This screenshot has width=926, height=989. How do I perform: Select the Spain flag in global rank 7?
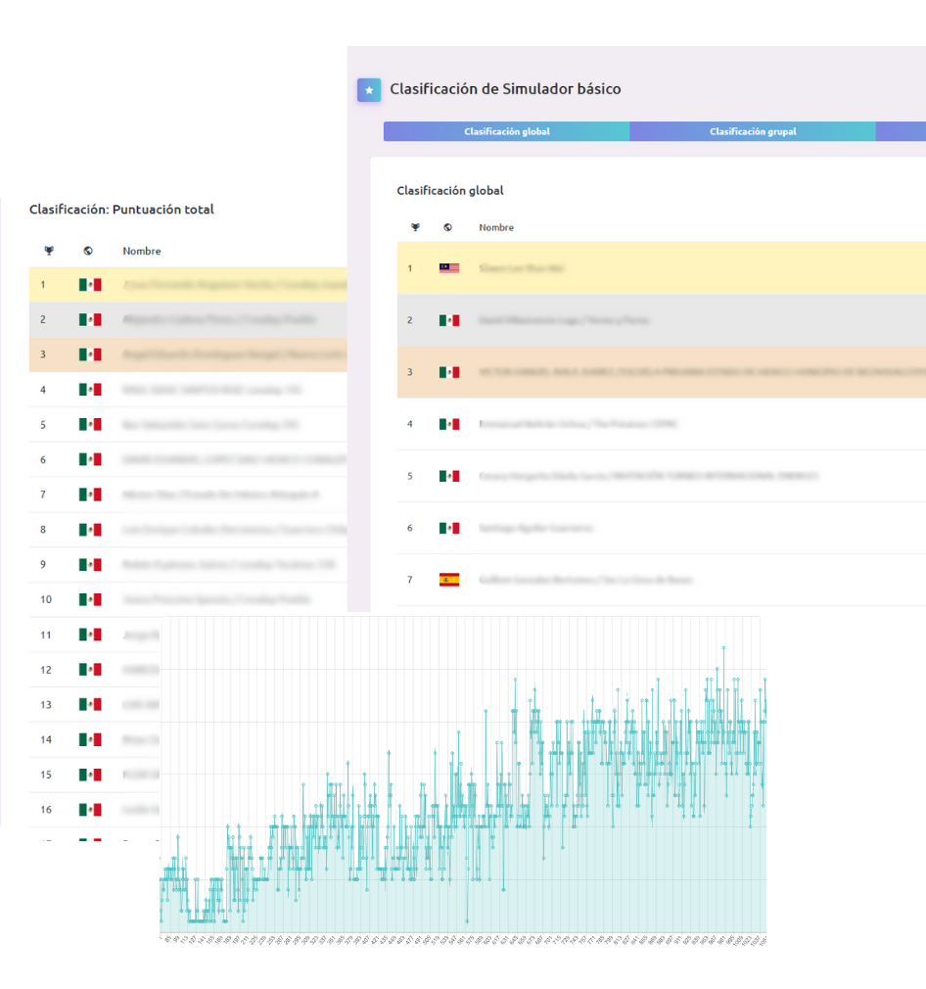(449, 580)
